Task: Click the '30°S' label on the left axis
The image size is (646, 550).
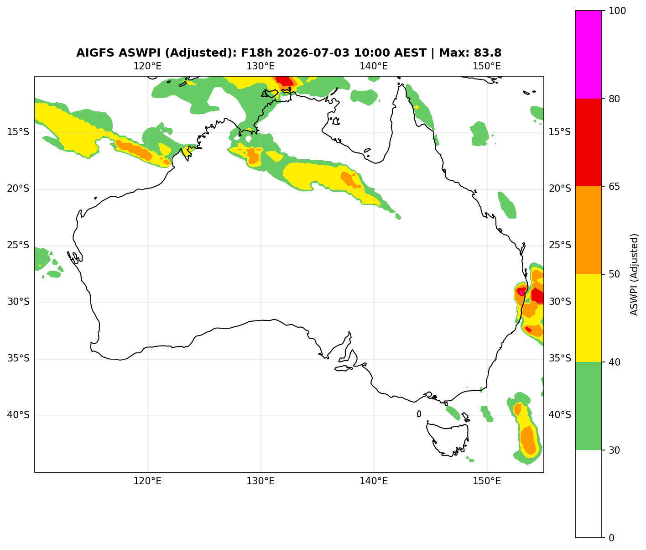Action: click(18, 302)
